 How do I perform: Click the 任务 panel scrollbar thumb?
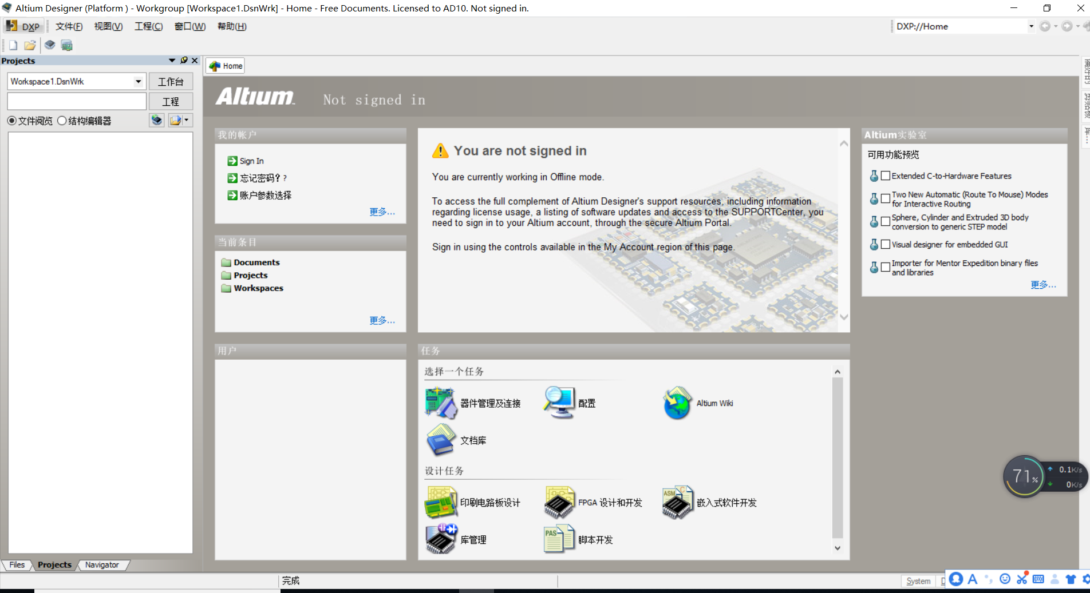point(838,457)
